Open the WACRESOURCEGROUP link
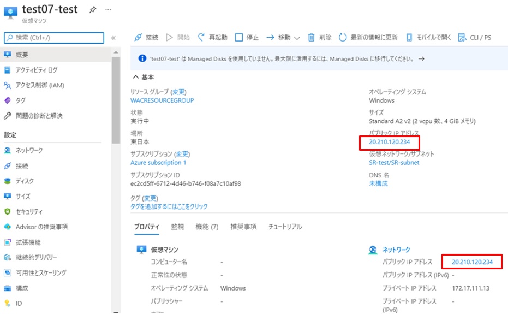This screenshot has width=508, height=314. tap(162, 100)
